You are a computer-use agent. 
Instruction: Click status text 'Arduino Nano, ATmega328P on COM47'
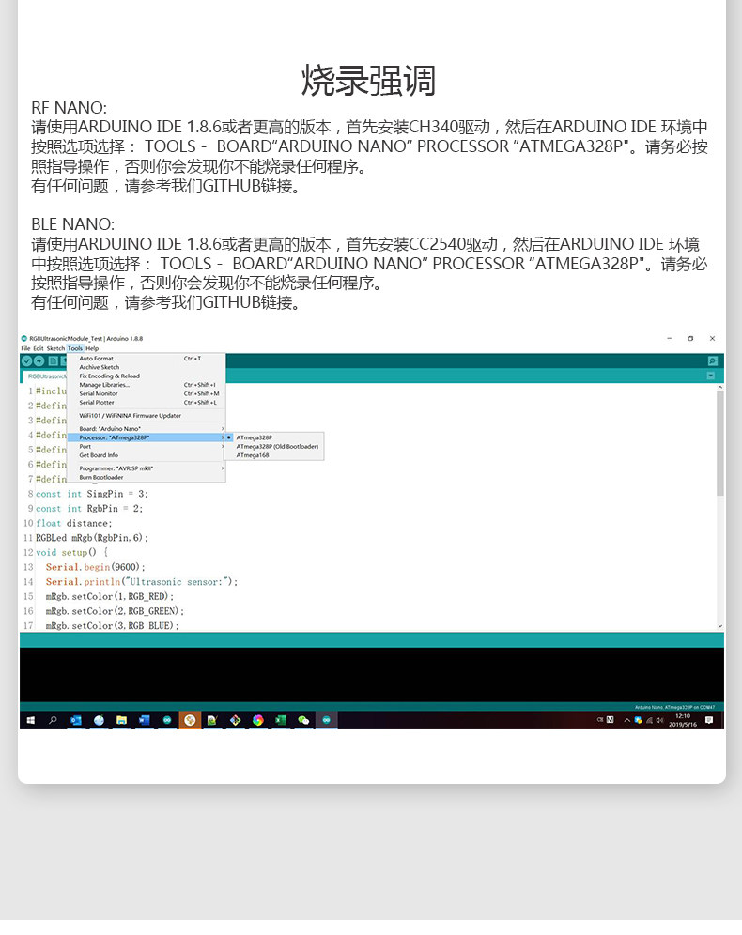pos(674,707)
